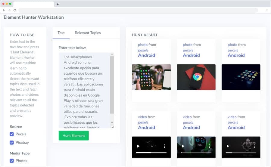Click the browser back arrow
Screen dimensions: 271x167
(x=4, y=10)
